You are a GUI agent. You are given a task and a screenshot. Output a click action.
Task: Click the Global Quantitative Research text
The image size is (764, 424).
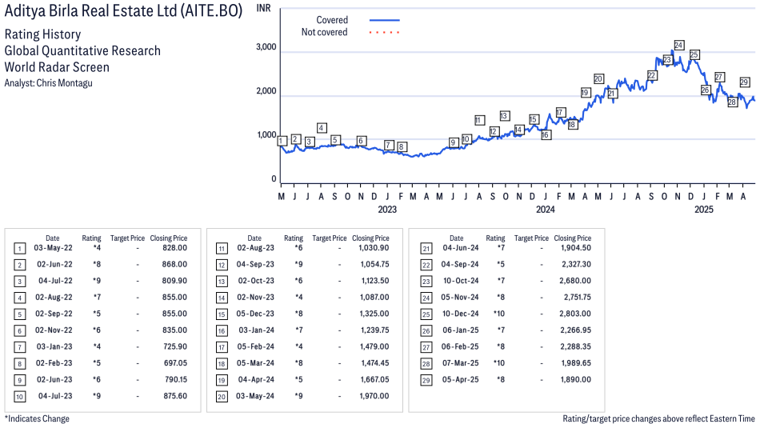82,50
